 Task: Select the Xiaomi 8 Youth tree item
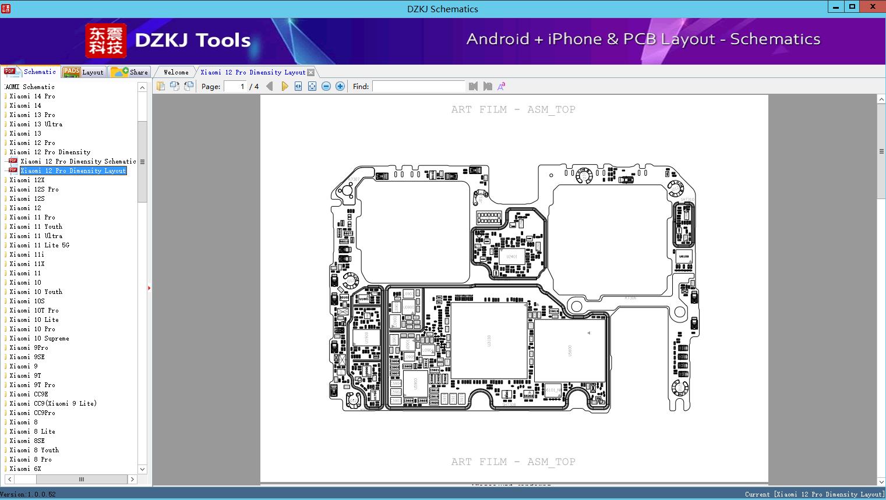pos(34,450)
